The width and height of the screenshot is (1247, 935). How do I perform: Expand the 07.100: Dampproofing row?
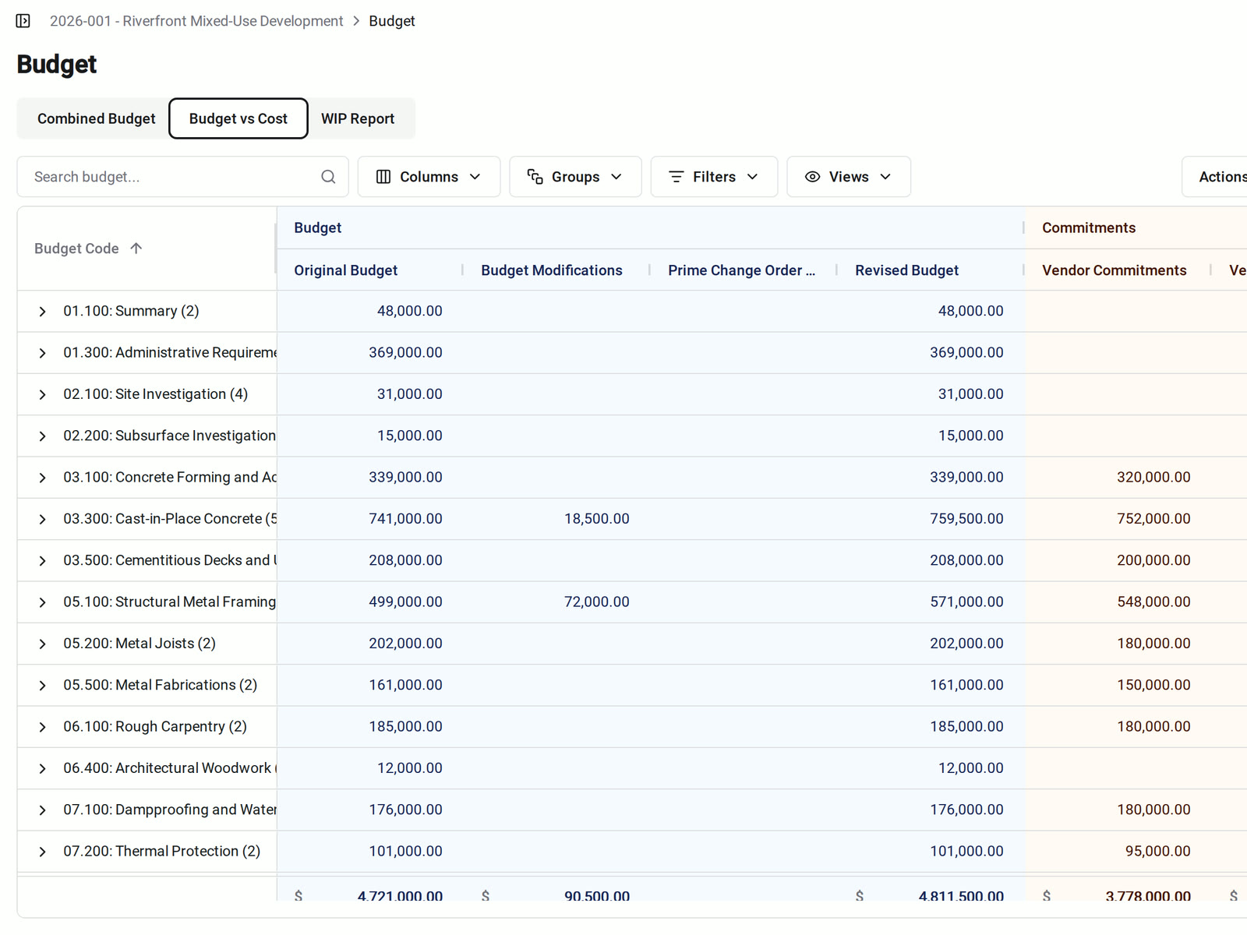[43, 810]
